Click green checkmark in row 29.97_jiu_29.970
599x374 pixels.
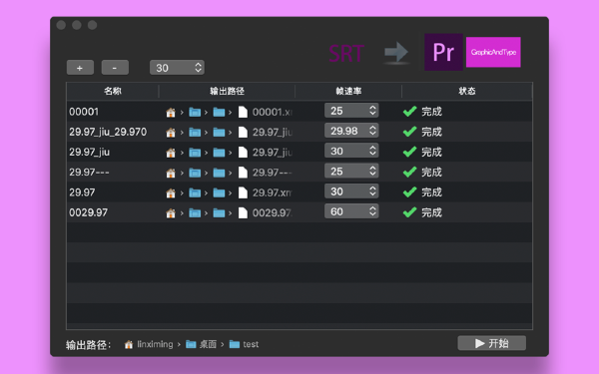(x=410, y=132)
